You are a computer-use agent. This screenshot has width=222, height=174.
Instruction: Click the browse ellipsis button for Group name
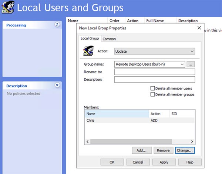tap(191, 65)
